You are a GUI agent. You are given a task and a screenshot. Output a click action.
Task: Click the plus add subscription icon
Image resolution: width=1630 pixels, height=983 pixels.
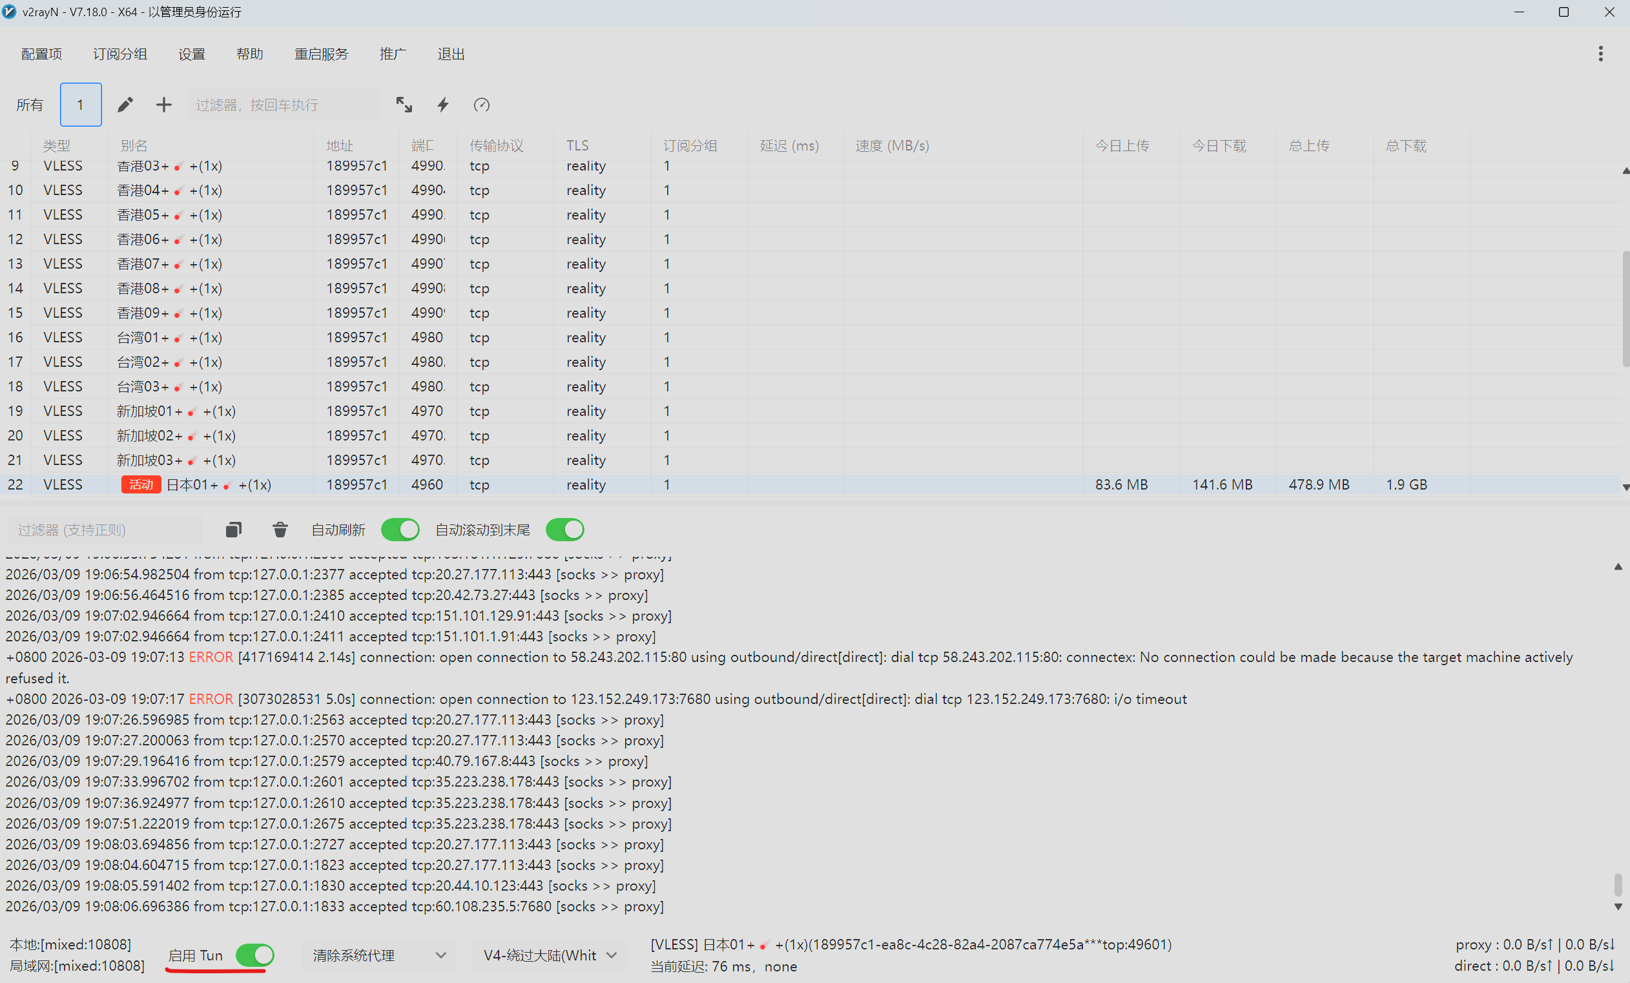click(x=163, y=105)
